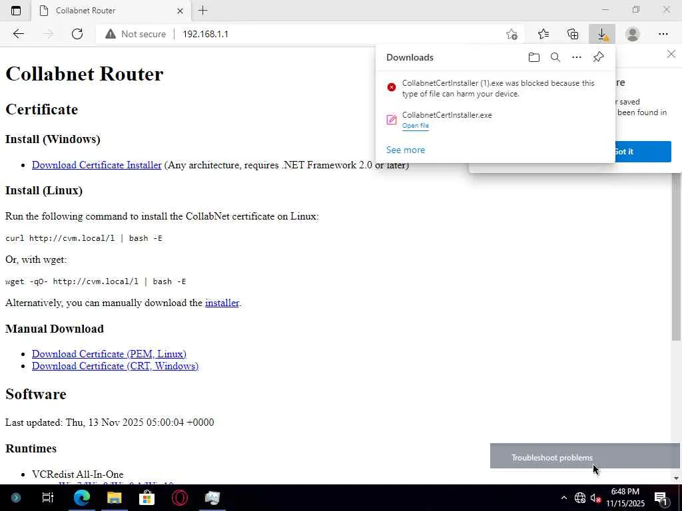Download Certificate (CRT, Windows) link
Screen dimensions: 682x511
(x=115, y=366)
